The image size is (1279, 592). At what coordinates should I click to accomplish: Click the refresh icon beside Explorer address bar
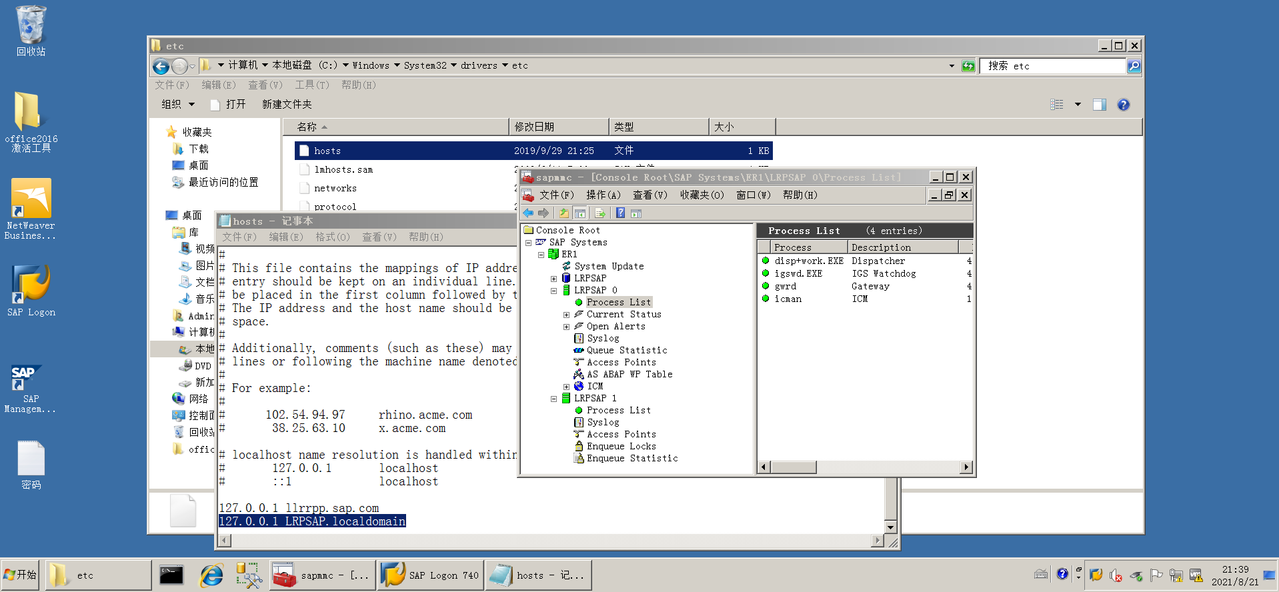coord(968,66)
